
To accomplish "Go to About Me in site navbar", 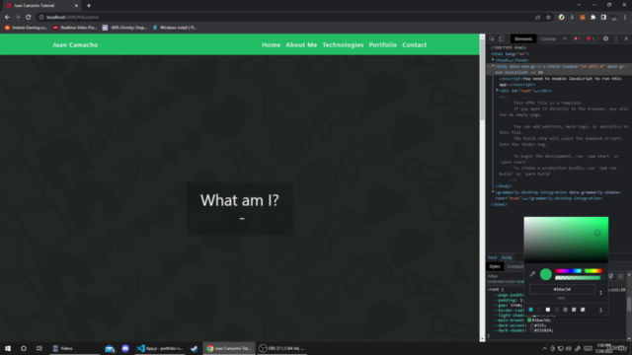I will coord(301,44).
